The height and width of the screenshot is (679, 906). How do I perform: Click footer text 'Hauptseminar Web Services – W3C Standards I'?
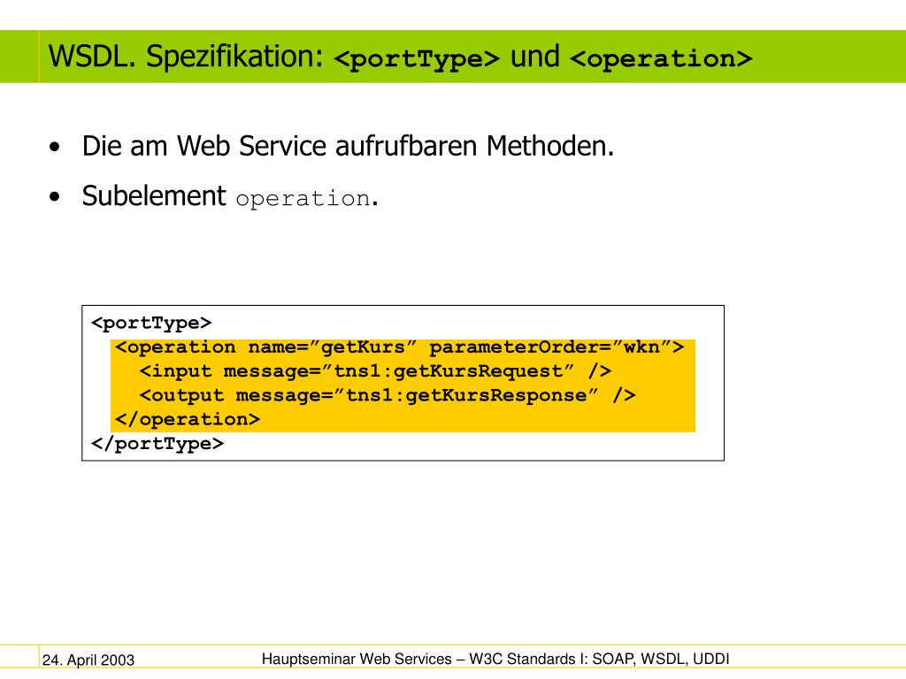[425, 659]
